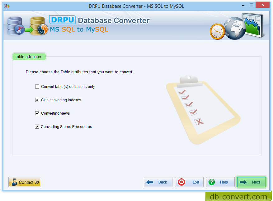Click the clock icon in header
Image resolution: width=273 pixels, height=201 pixels.
[x=217, y=31]
